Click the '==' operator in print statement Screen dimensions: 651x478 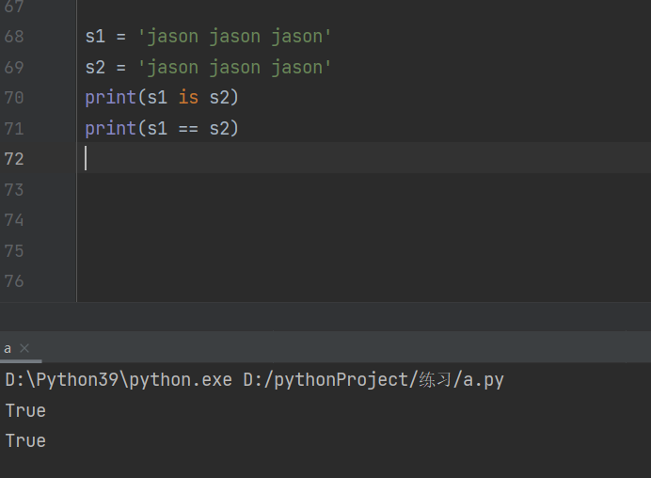[x=188, y=128]
